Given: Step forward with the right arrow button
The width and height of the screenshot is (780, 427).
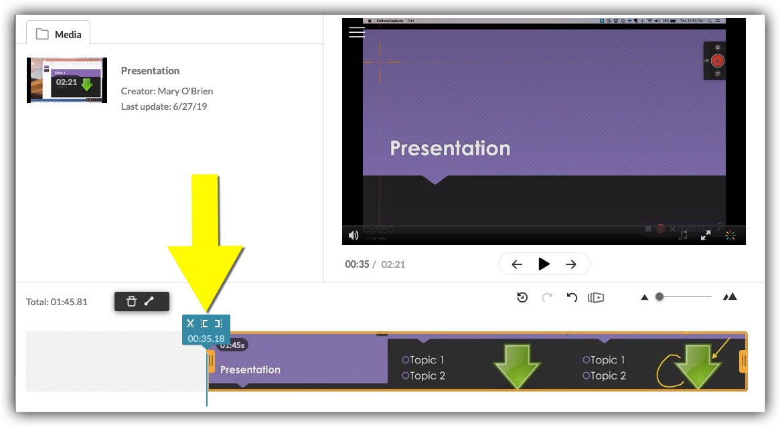Looking at the screenshot, I should (571, 264).
